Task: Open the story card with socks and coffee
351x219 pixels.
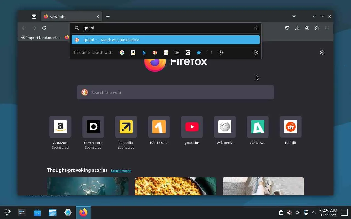Action: (263, 186)
